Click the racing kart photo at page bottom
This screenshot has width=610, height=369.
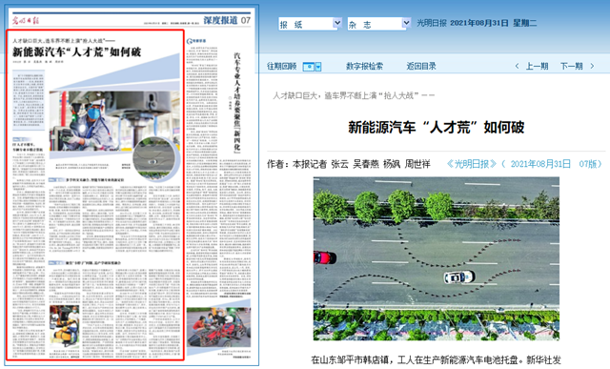pos(218,327)
